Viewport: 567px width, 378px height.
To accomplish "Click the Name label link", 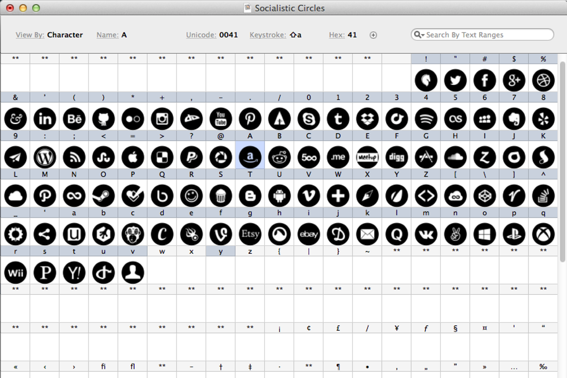I will (x=107, y=34).
